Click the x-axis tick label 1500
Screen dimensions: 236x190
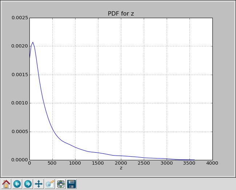click(98, 163)
